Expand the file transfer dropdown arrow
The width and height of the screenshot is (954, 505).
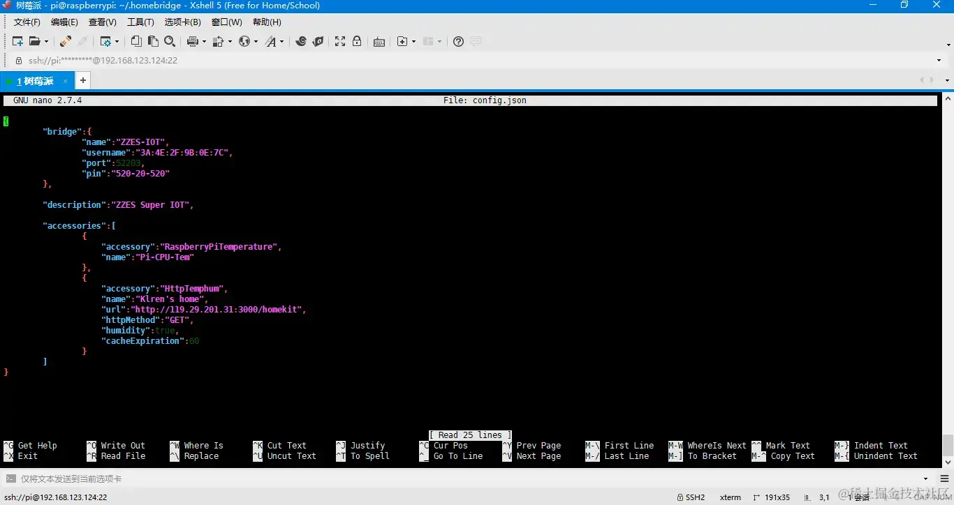[229, 42]
